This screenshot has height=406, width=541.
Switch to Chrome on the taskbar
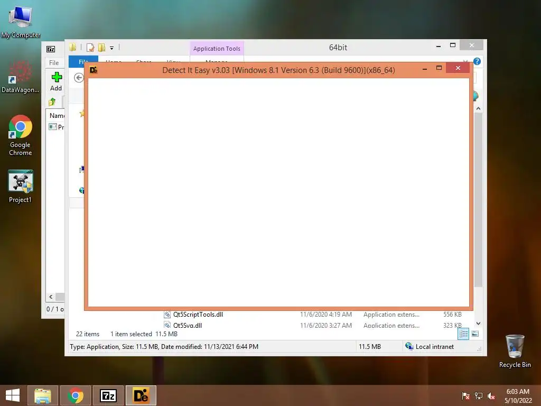(76, 395)
